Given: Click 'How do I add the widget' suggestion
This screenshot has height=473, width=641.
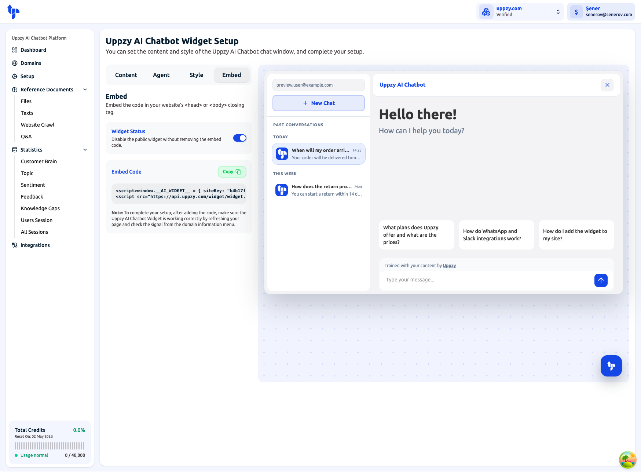Looking at the screenshot, I should 576,235.
